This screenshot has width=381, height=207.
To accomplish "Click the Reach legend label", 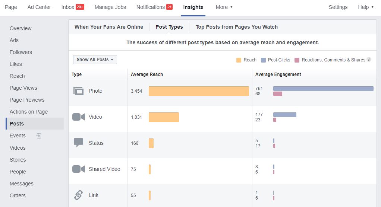I will [250, 60].
